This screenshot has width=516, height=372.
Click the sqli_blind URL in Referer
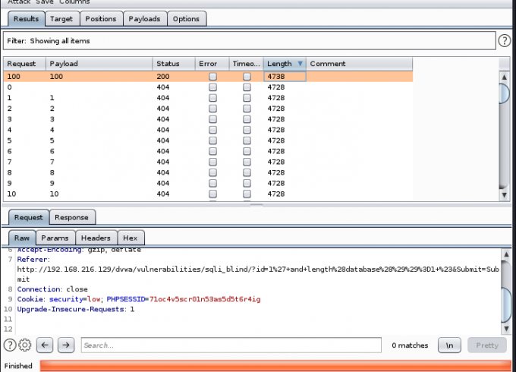(x=258, y=274)
